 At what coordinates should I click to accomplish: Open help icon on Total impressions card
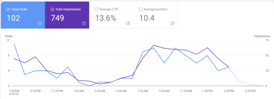84,23
